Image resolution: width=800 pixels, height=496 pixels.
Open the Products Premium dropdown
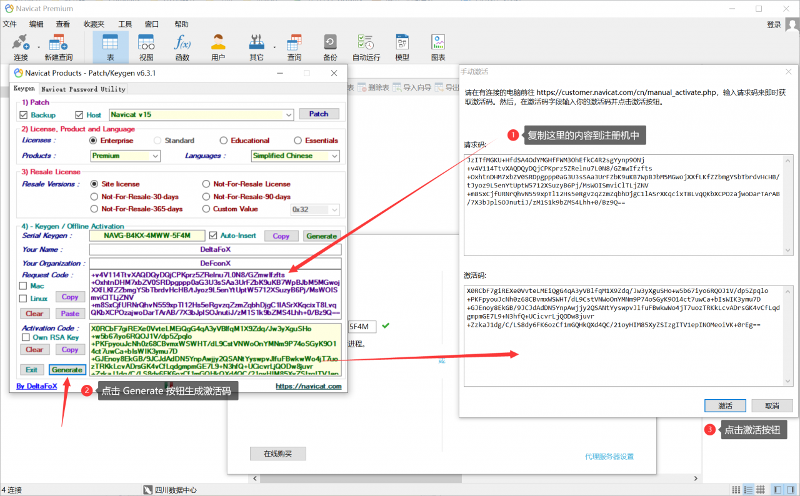tap(155, 156)
